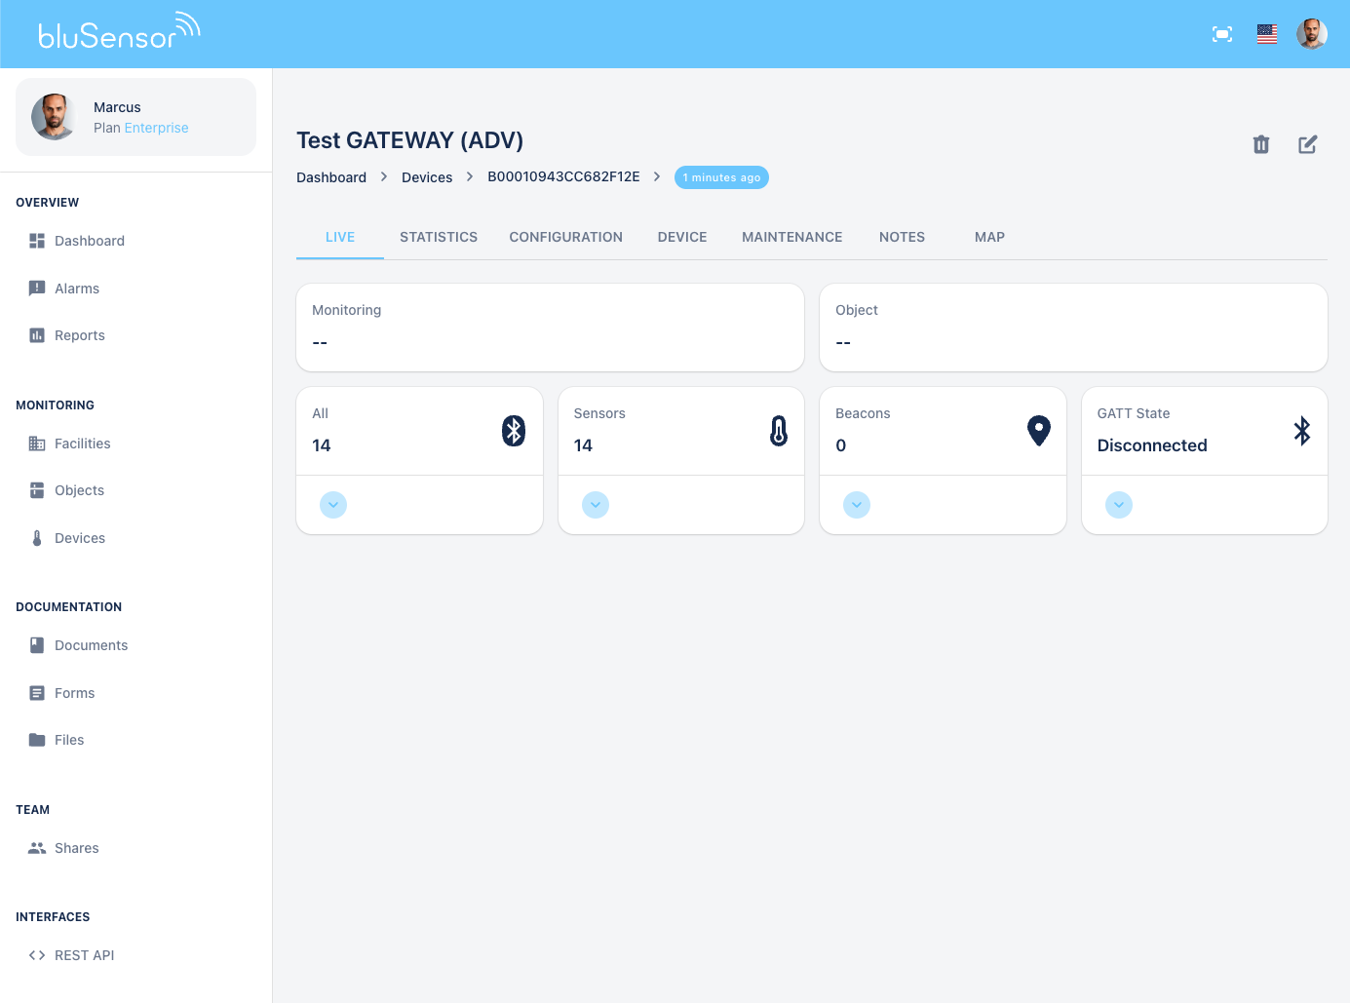Expand the GATT State card
This screenshot has height=1003, width=1350.
pyautogui.click(x=1118, y=505)
